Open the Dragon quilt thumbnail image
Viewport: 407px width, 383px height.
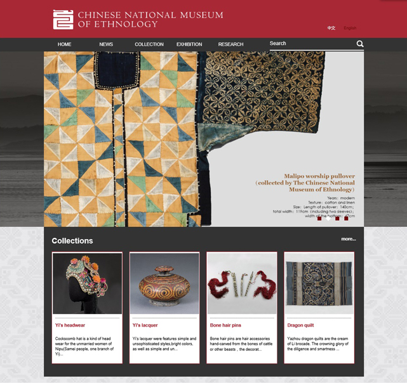(x=319, y=283)
